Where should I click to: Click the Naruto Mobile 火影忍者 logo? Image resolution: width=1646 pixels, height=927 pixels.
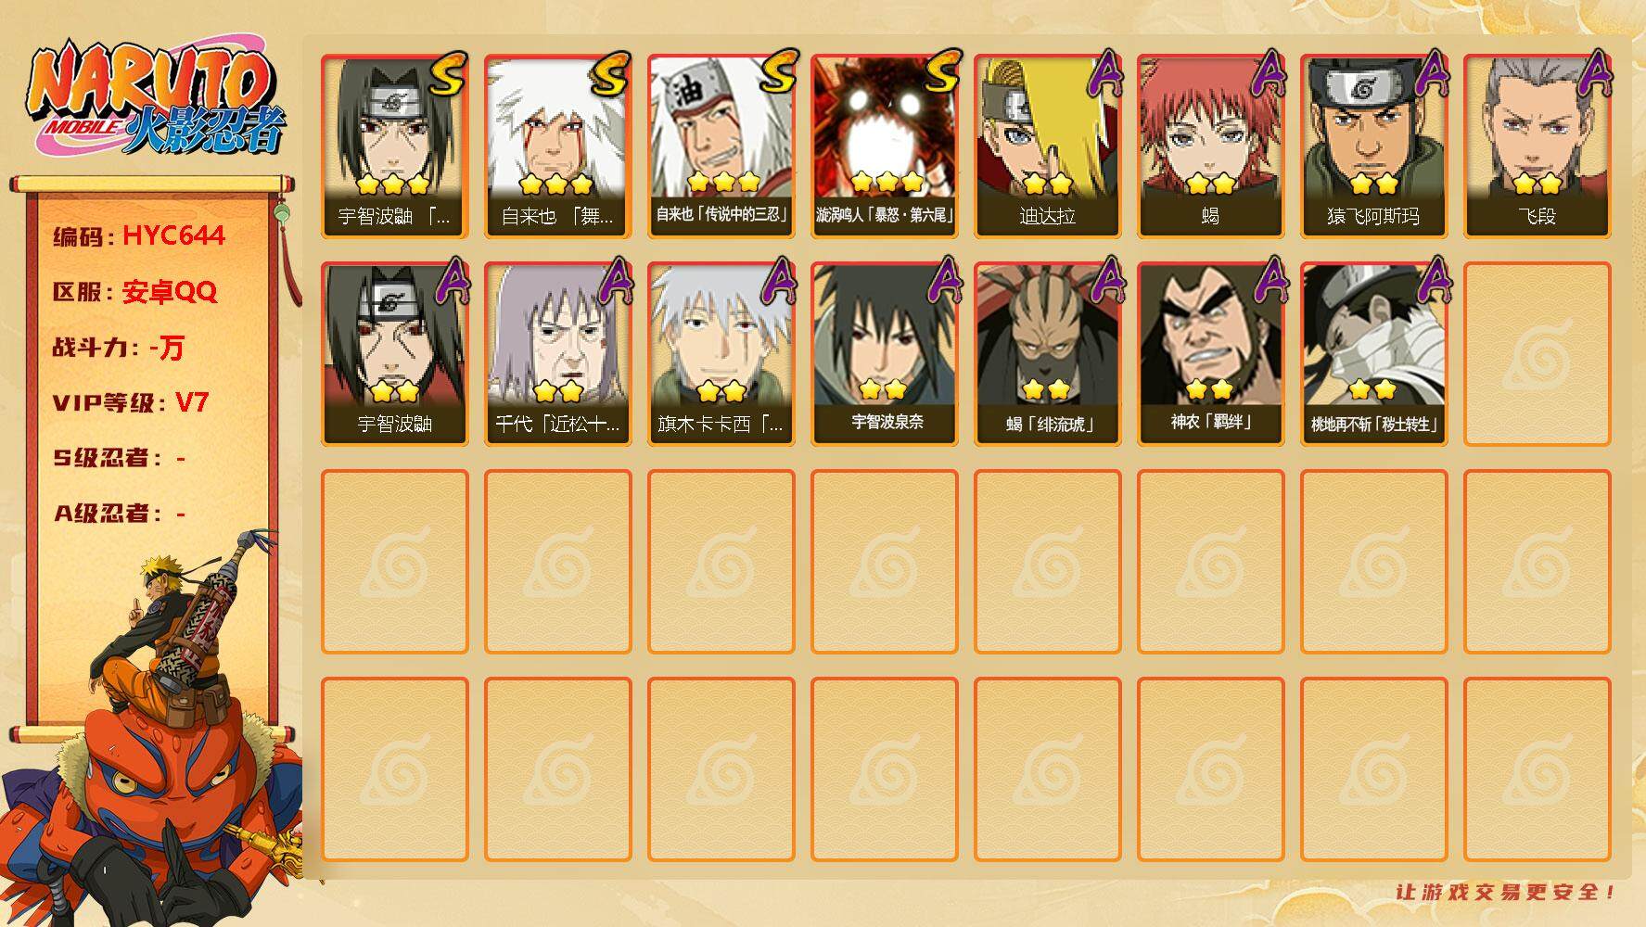click(156, 98)
